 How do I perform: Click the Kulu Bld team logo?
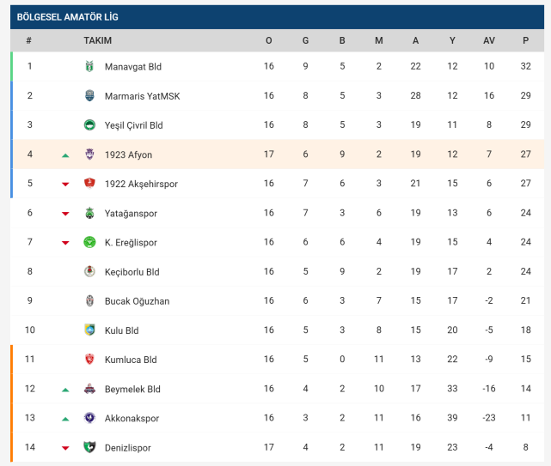(x=89, y=330)
